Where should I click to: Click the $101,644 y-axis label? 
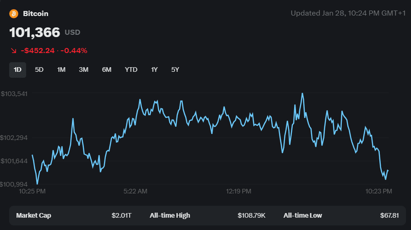click(x=14, y=161)
